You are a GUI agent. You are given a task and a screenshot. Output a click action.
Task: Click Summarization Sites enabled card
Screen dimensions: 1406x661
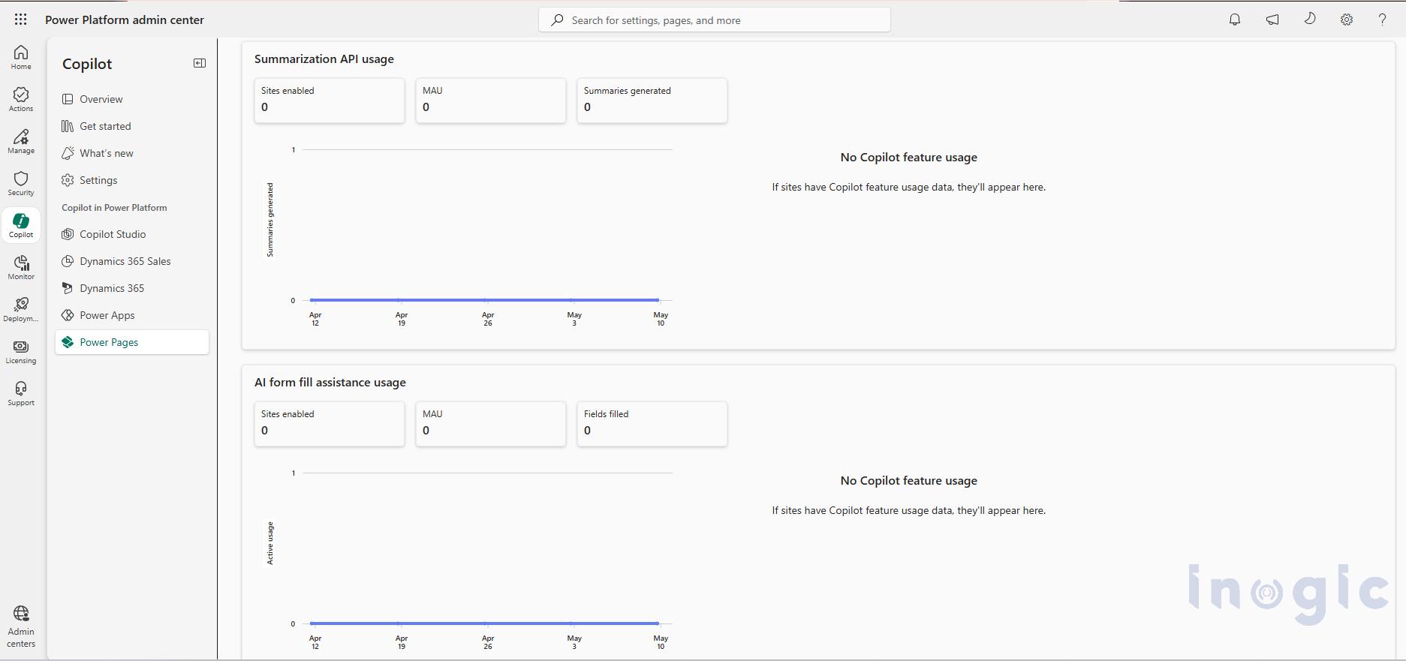(330, 101)
